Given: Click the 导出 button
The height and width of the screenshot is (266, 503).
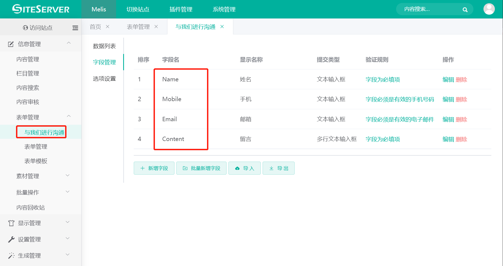Looking at the screenshot, I should tap(278, 168).
